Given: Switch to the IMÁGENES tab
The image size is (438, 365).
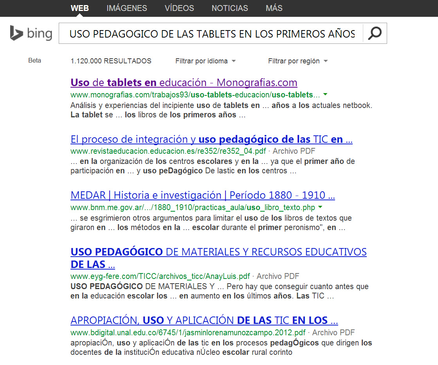Looking at the screenshot, I should [x=126, y=8].
